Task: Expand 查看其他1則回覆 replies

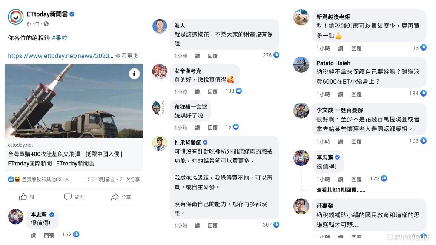Action: [341, 190]
